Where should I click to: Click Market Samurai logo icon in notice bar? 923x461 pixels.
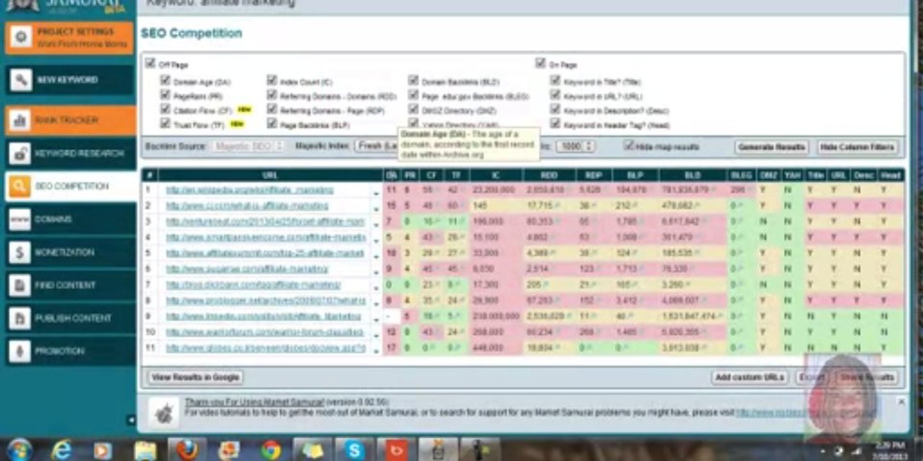164,413
